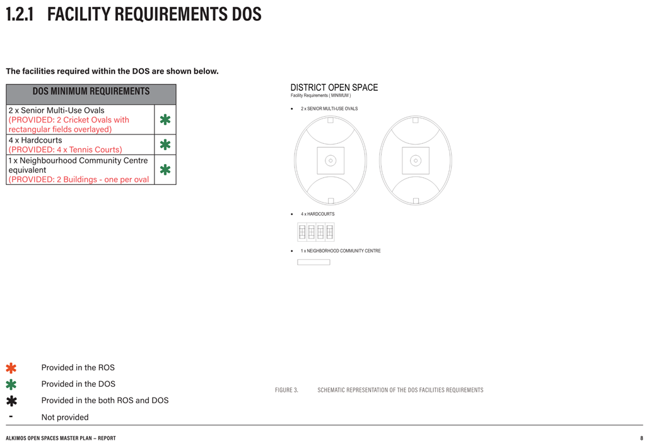The image size is (649, 443).
Task: Click the table header "DOS MINIMUM REQUIREMENTS"
Action: pos(91,91)
